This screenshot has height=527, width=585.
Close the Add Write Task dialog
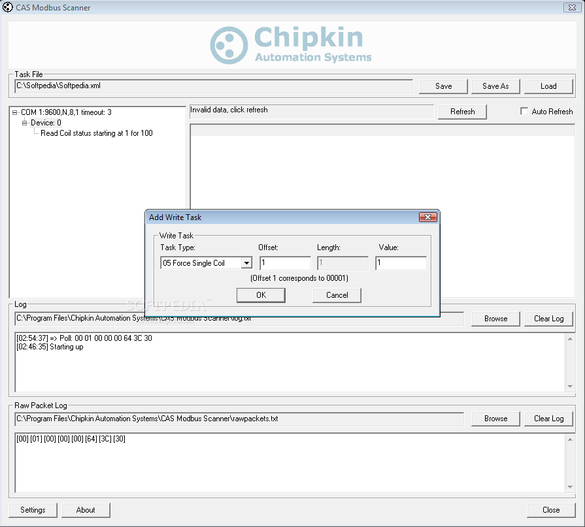tap(427, 217)
